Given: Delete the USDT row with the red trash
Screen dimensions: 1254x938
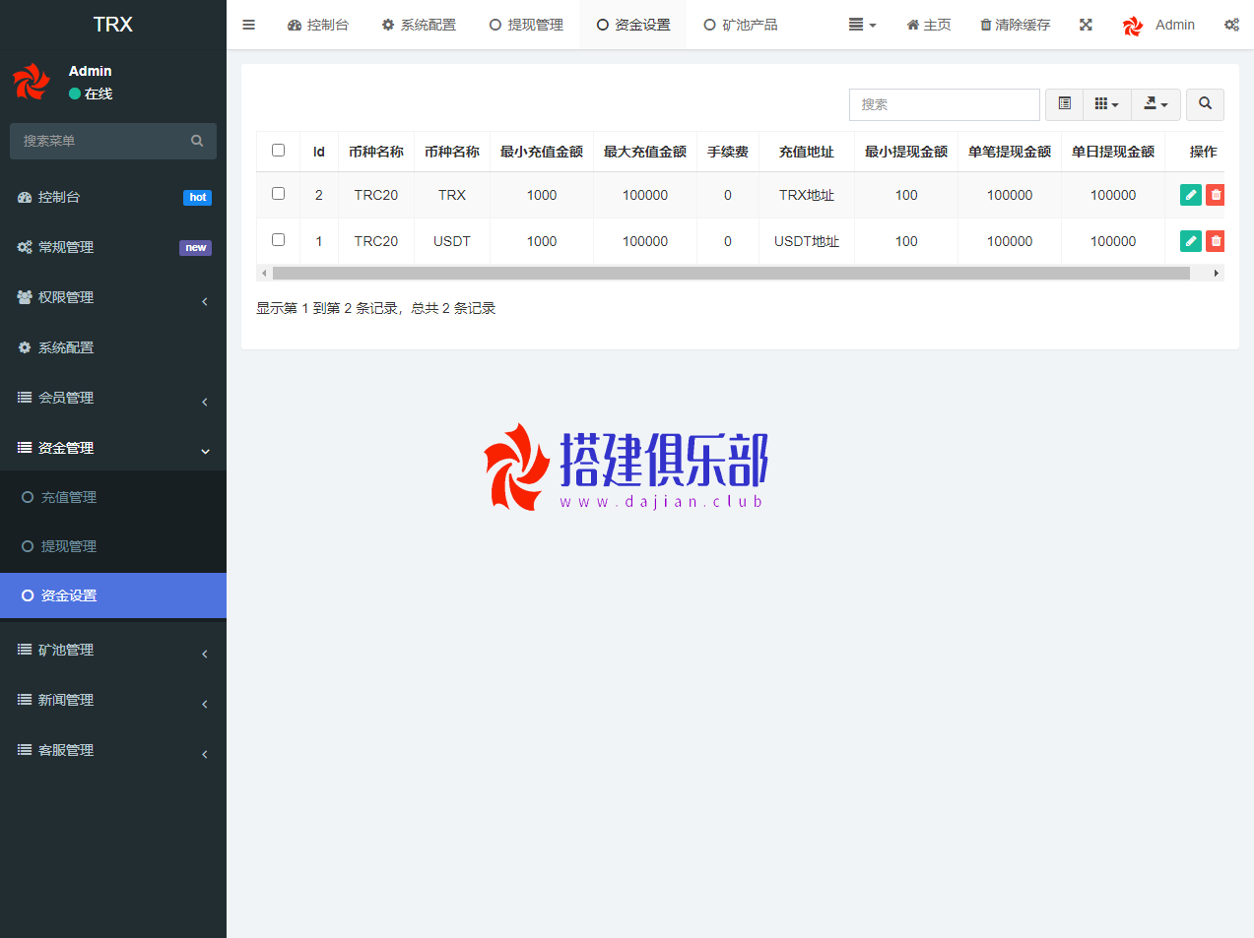Looking at the screenshot, I should tap(1216, 241).
